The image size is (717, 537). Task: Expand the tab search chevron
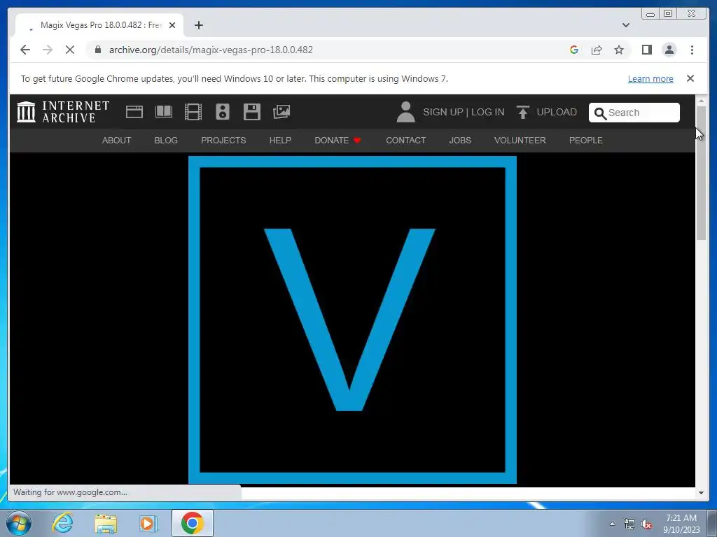click(626, 25)
